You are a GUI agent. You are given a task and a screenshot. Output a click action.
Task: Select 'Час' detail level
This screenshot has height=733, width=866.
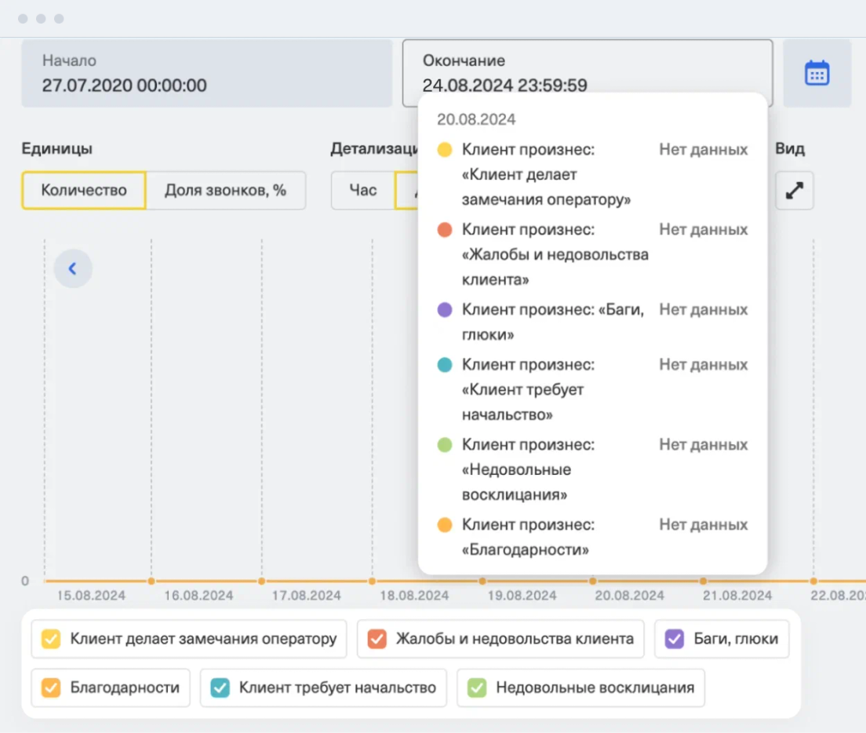point(362,191)
